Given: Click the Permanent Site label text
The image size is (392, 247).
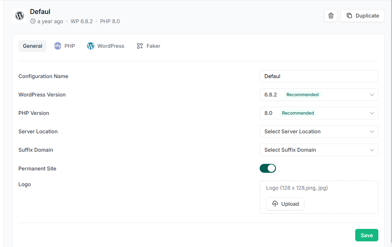Looking at the screenshot, I should (x=37, y=169).
